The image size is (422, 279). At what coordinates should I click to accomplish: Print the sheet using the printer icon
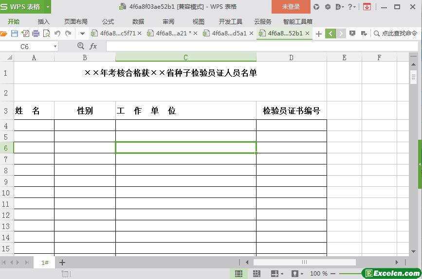[36, 33]
